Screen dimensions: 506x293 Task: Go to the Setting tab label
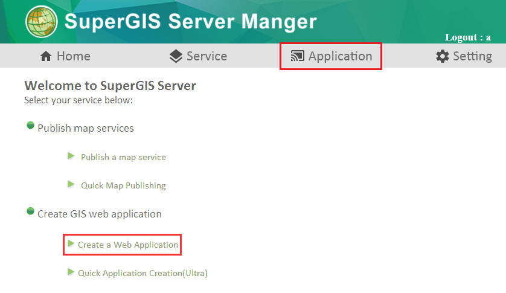(472, 57)
